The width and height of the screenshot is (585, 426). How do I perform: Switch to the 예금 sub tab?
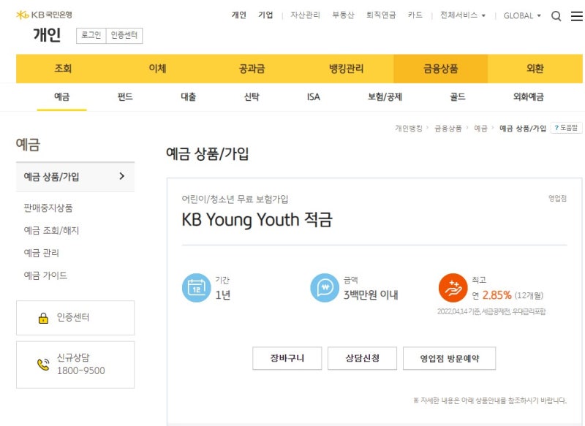tap(62, 97)
